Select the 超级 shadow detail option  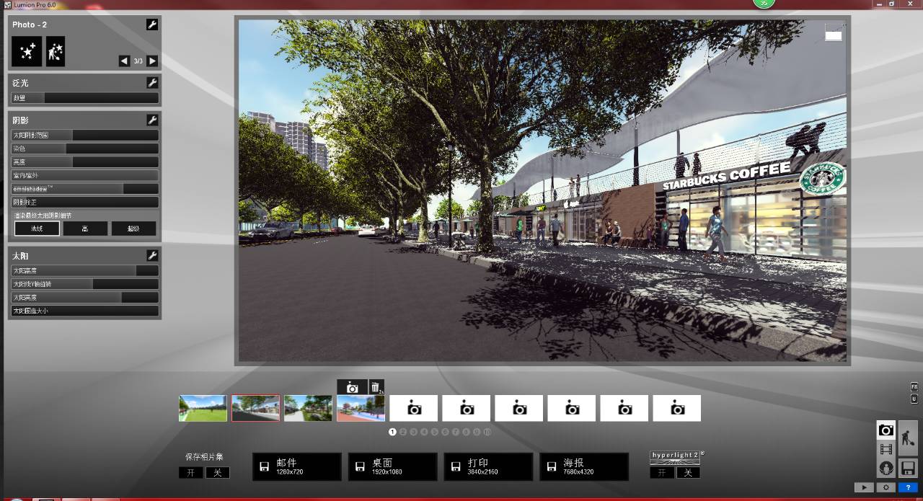pyautogui.click(x=133, y=229)
